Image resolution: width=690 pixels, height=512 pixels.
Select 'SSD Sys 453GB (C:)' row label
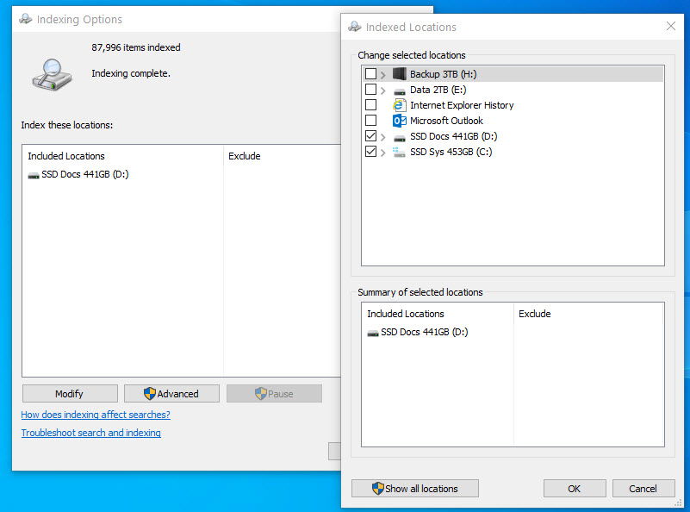pyautogui.click(x=451, y=152)
